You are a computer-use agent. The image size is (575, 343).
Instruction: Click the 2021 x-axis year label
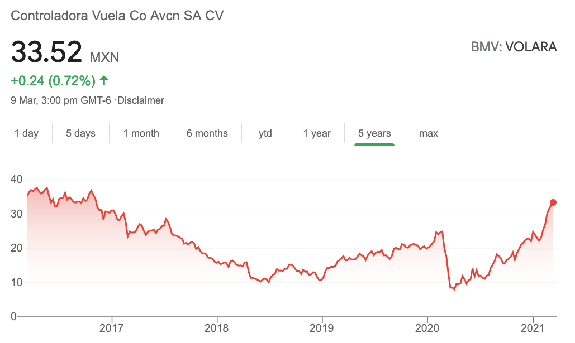tap(533, 327)
